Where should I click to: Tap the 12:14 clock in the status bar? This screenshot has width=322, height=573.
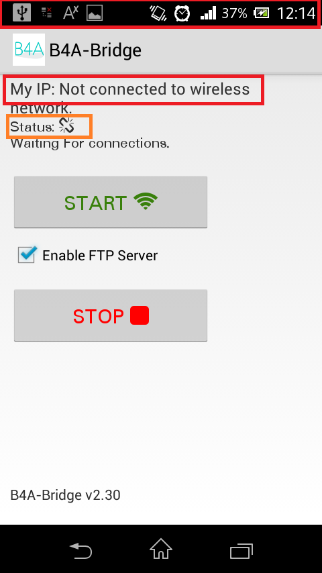[x=296, y=13]
